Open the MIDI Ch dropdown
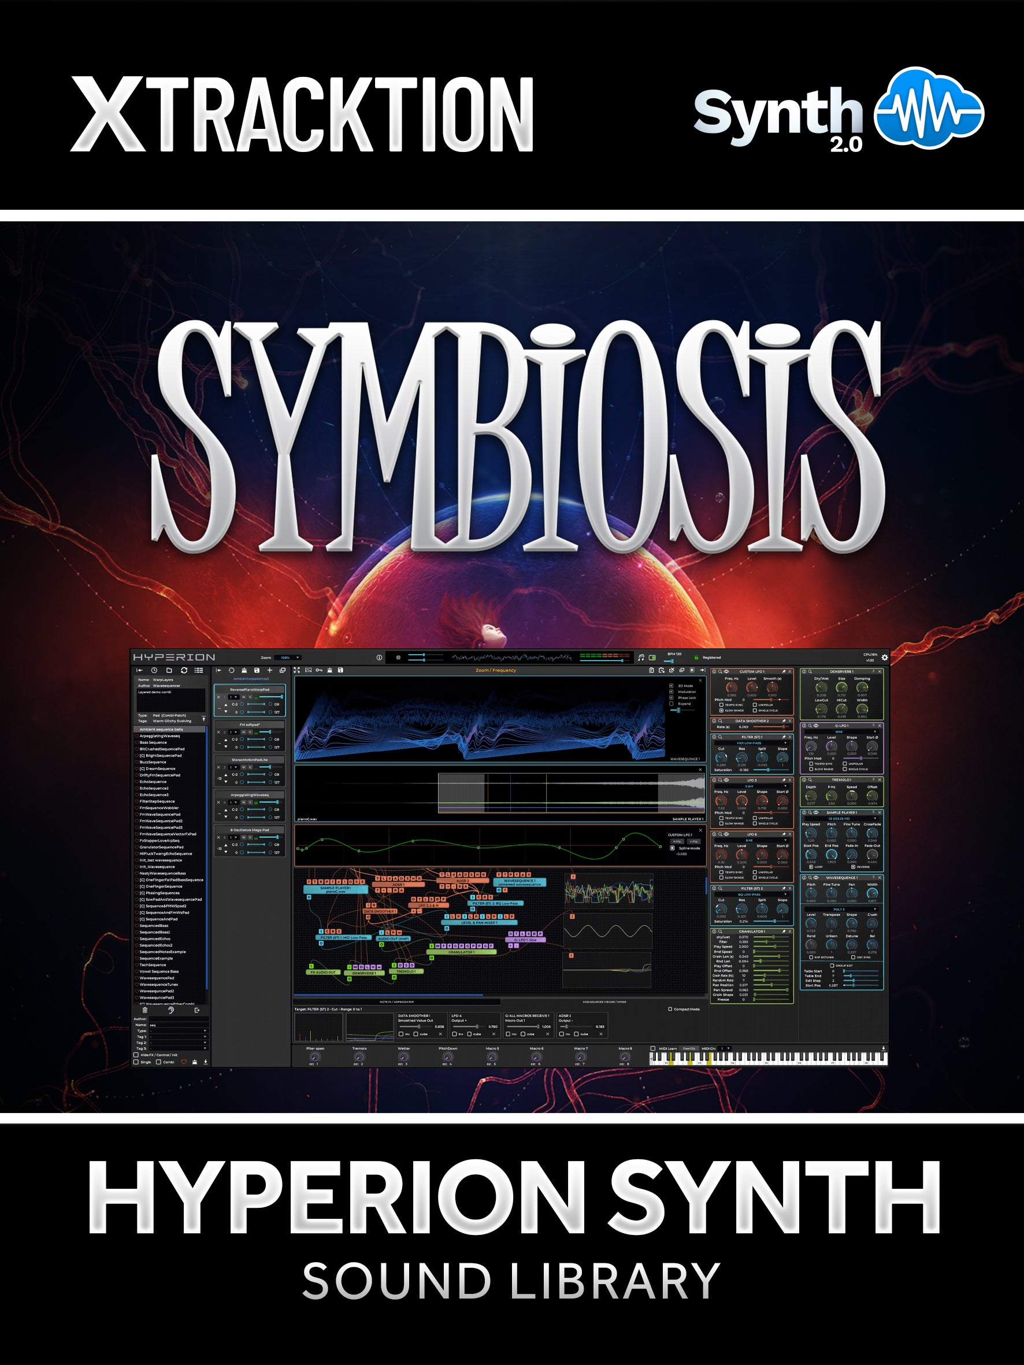 click(x=725, y=1048)
